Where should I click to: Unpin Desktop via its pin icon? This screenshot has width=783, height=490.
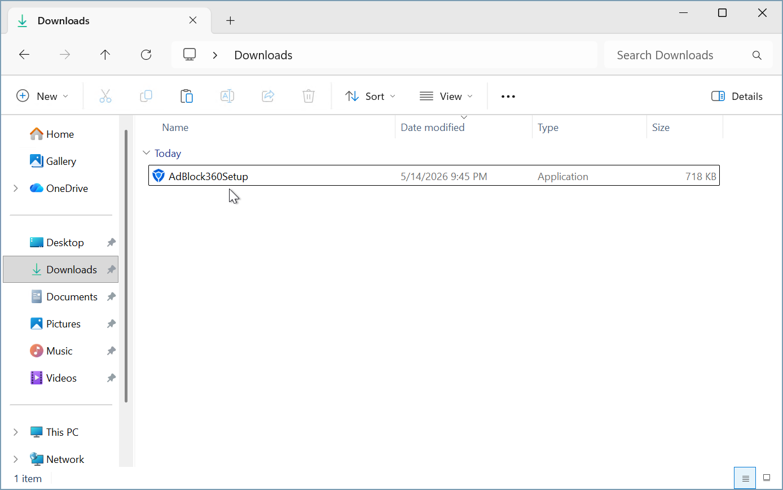[x=111, y=243]
